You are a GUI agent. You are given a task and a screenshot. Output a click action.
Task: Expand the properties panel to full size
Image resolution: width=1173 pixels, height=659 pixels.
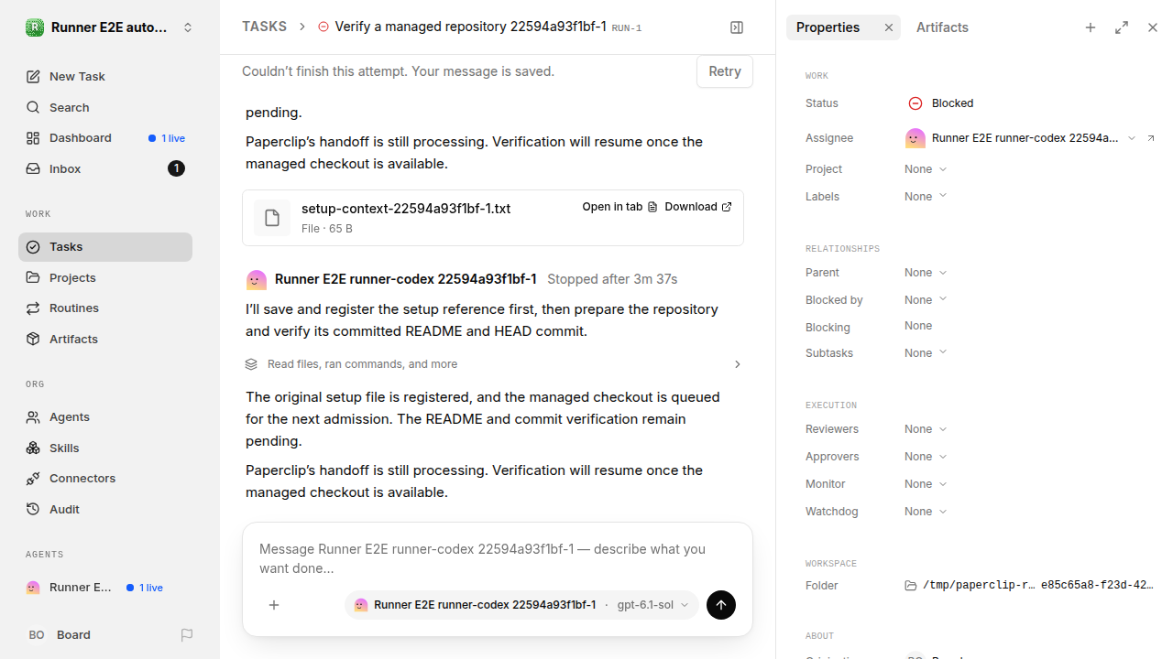coord(1122,27)
